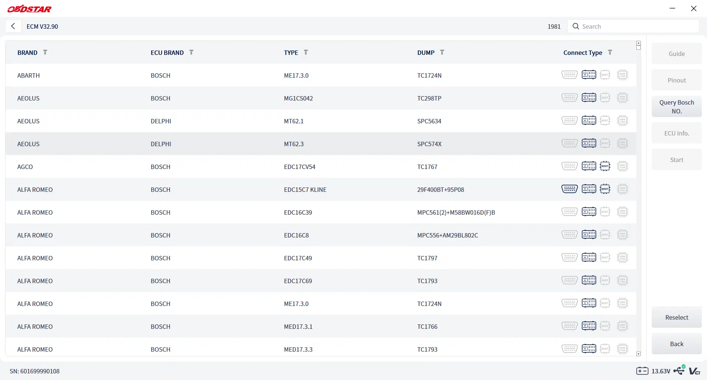The image size is (707, 380).
Task: Select the MED17.3.1 type cell
Action: [x=298, y=326]
